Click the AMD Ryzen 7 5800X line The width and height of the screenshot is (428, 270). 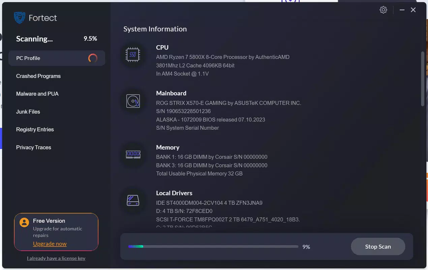[x=223, y=57]
